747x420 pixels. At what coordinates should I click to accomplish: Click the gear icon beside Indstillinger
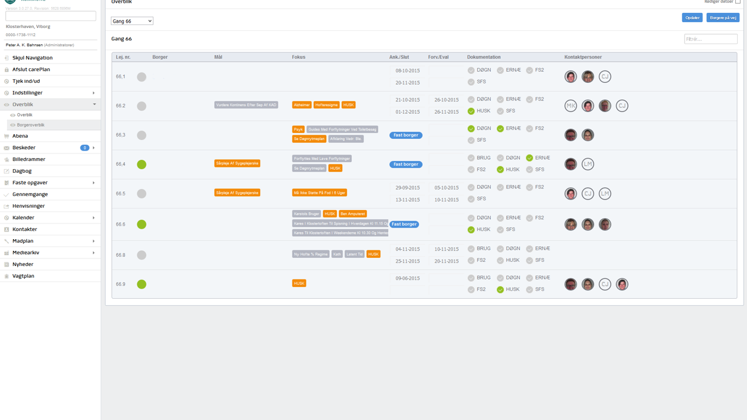point(6,93)
